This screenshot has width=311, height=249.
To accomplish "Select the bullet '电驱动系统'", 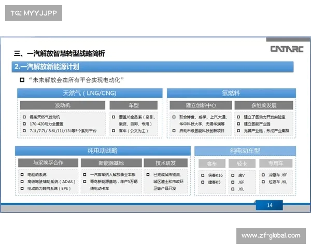I will coord(37,174).
